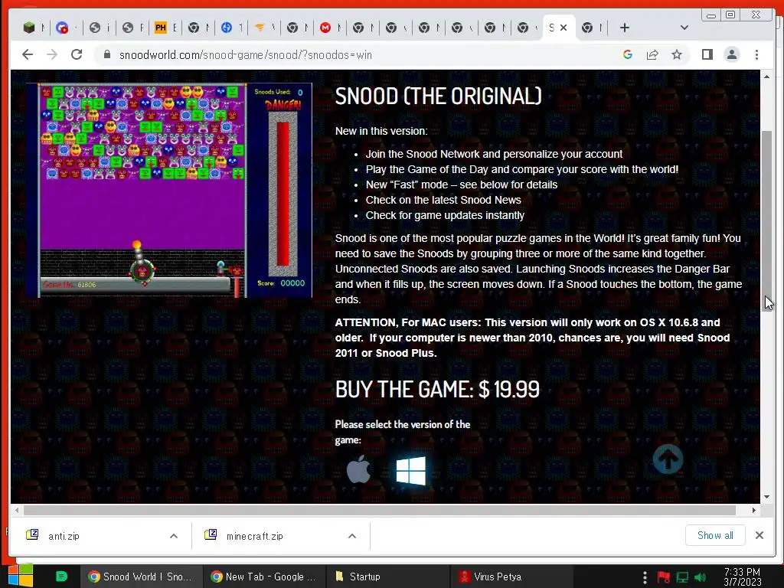The height and width of the screenshot is (588, 784).
Task: Click the "BUY THE GAME: $ 19.99" heading
Action: [437, 390]
